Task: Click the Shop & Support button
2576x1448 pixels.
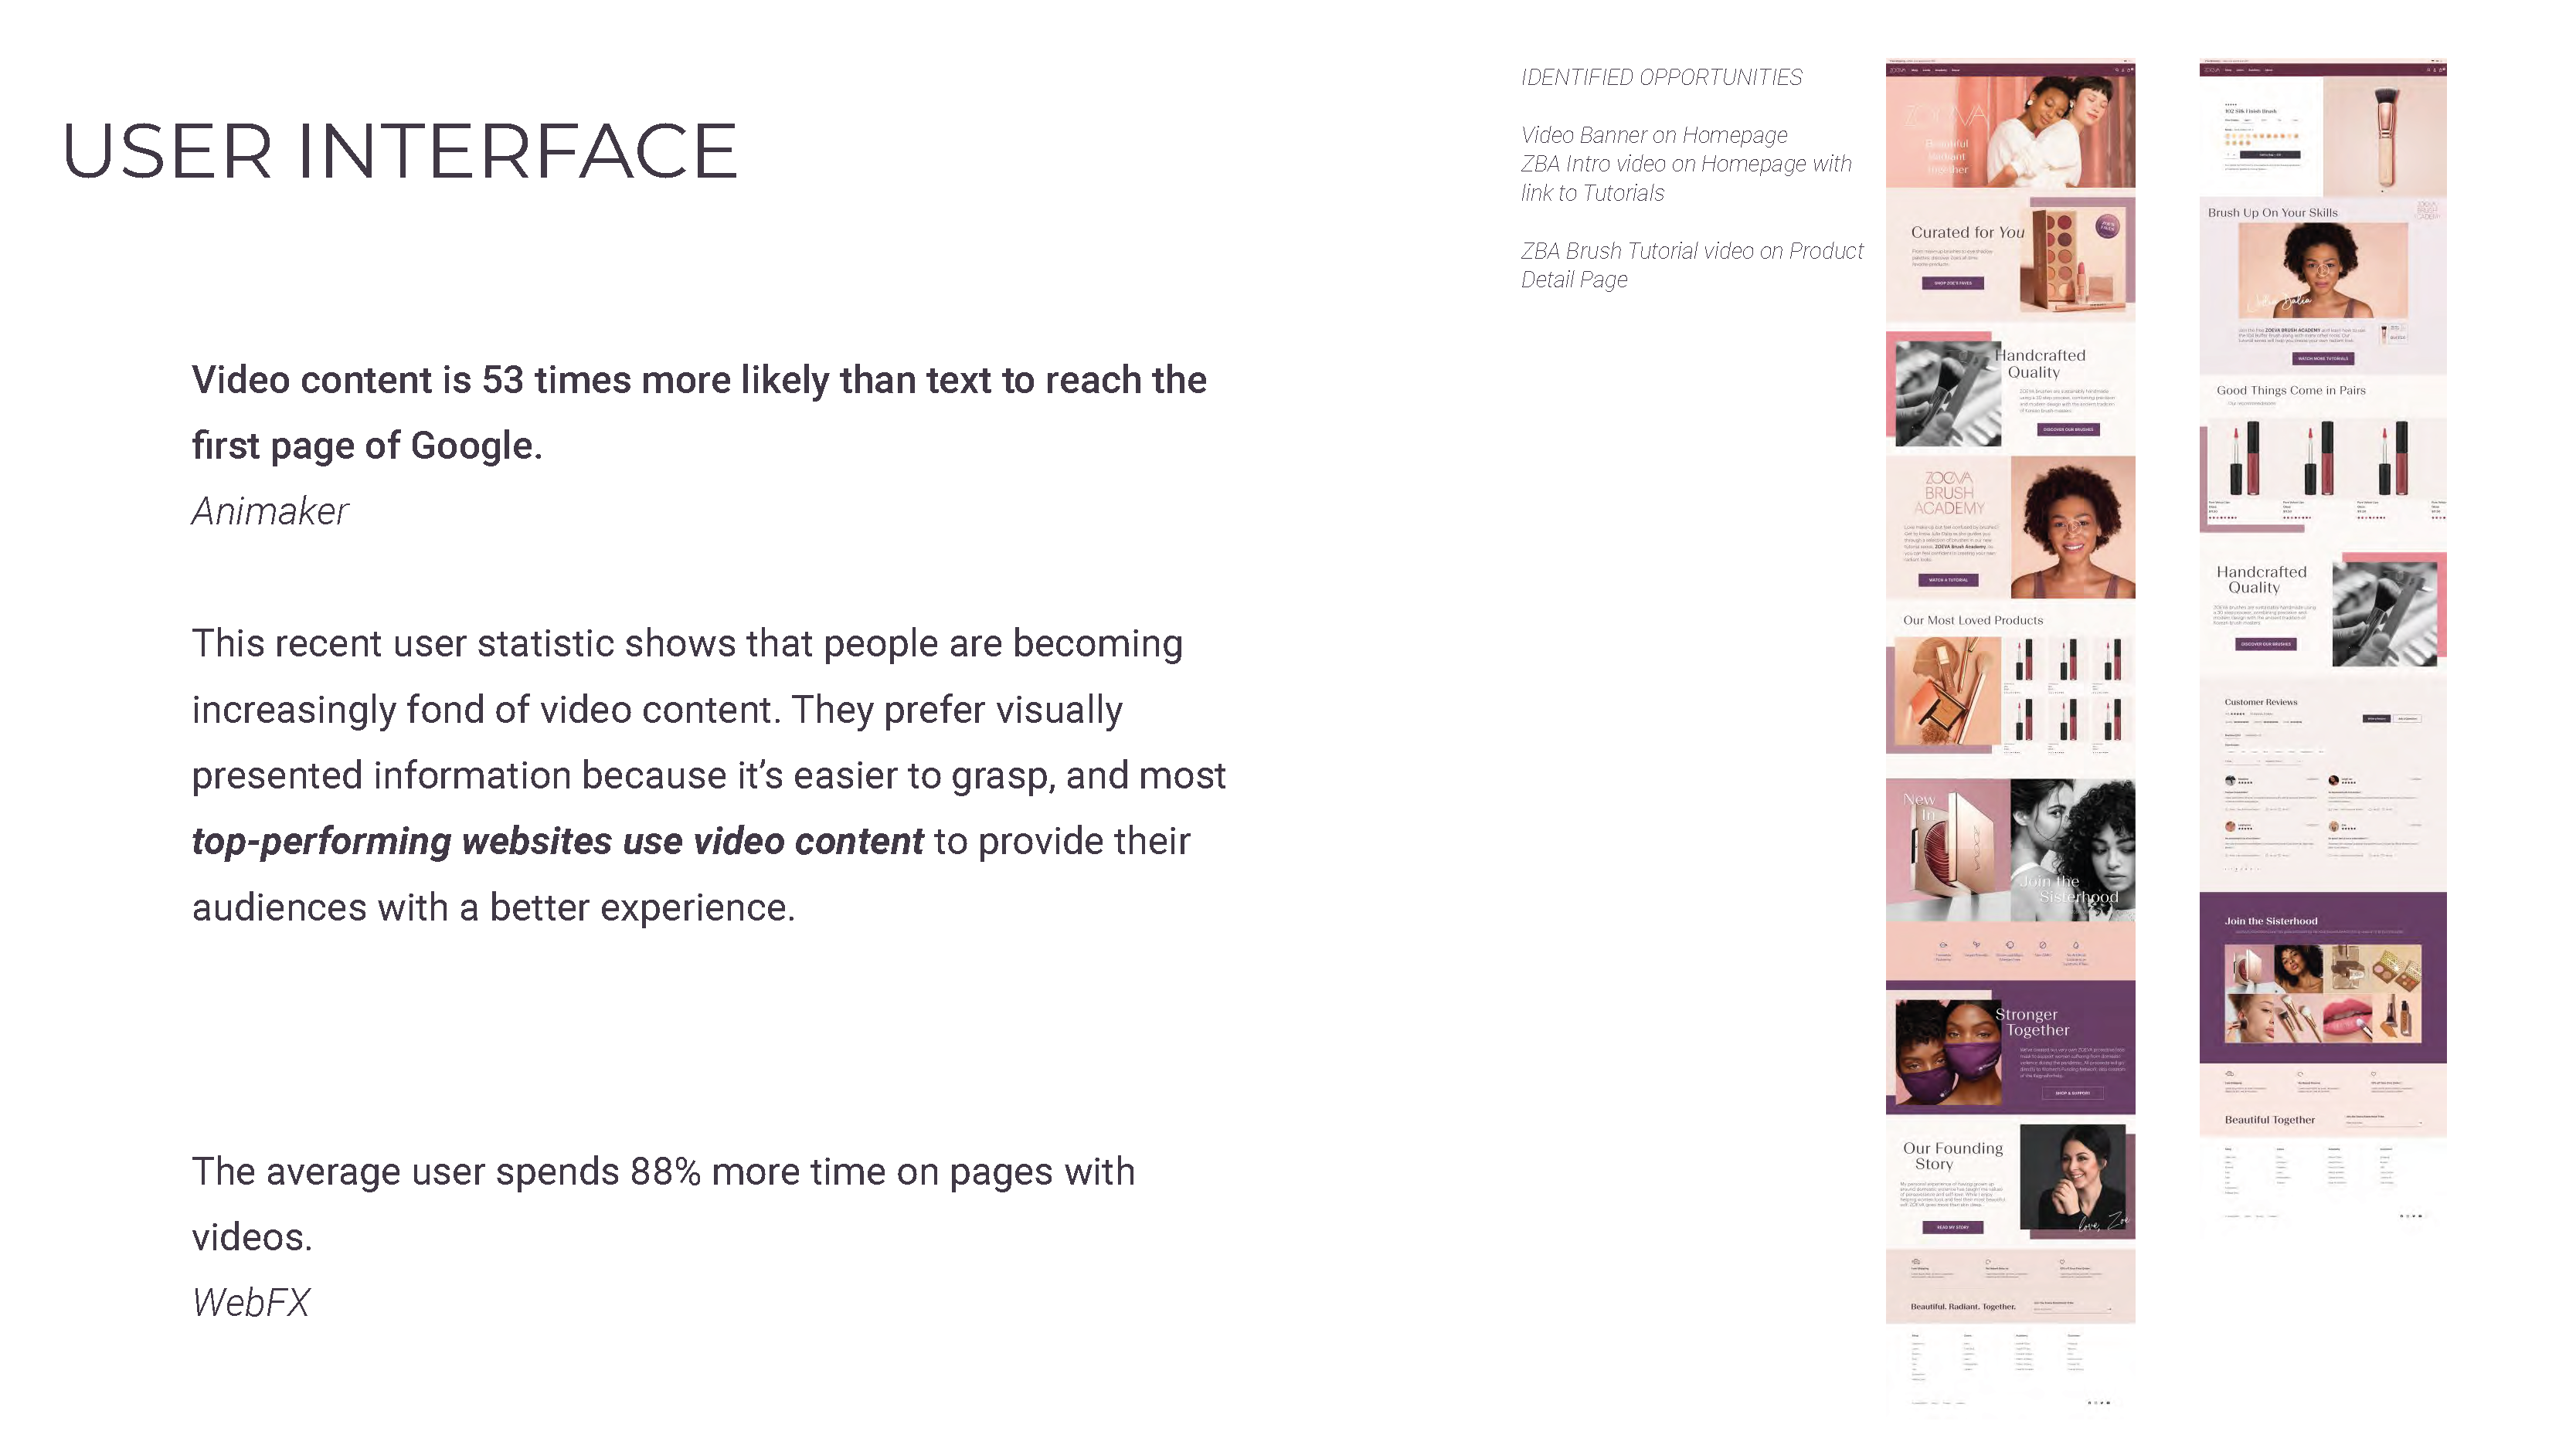Action: click(x=2072, y=1092)
